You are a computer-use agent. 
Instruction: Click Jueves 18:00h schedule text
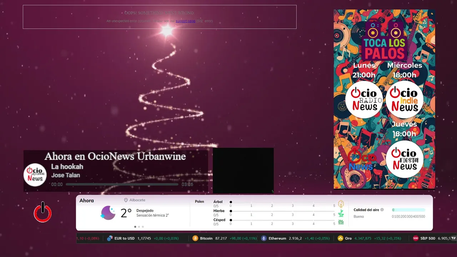pos(404,129)
